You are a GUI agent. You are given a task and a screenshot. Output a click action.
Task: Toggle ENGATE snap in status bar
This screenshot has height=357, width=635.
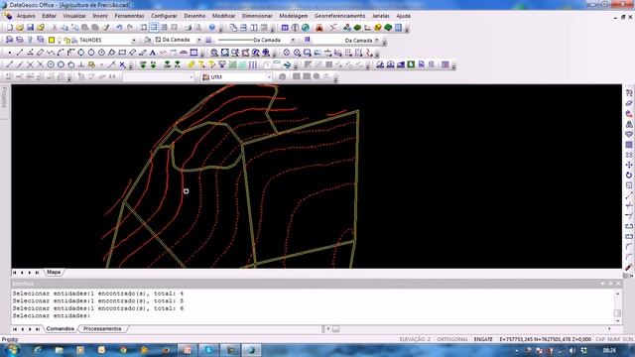click(483, 339)
